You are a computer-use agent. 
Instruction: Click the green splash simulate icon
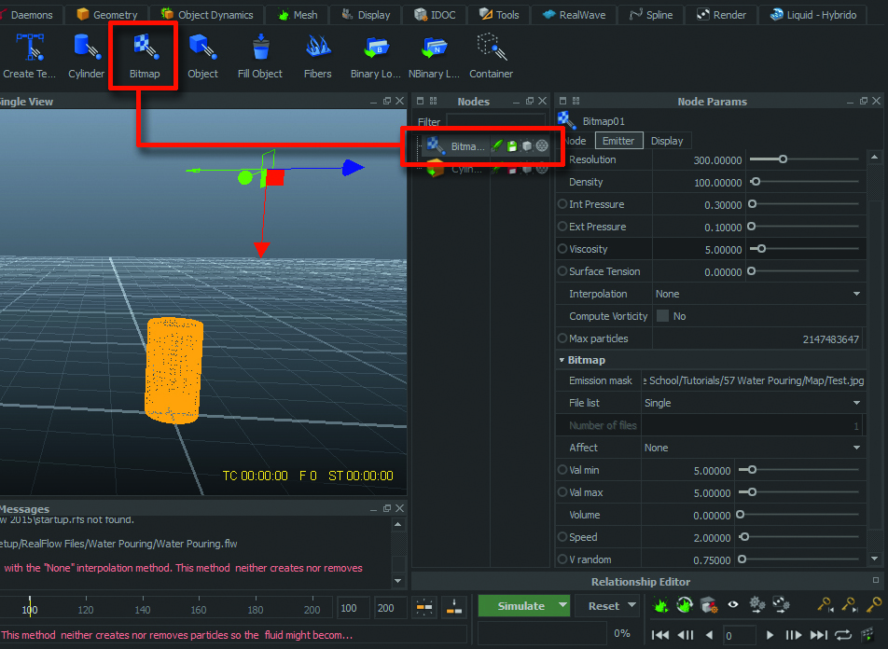point(660,605)
